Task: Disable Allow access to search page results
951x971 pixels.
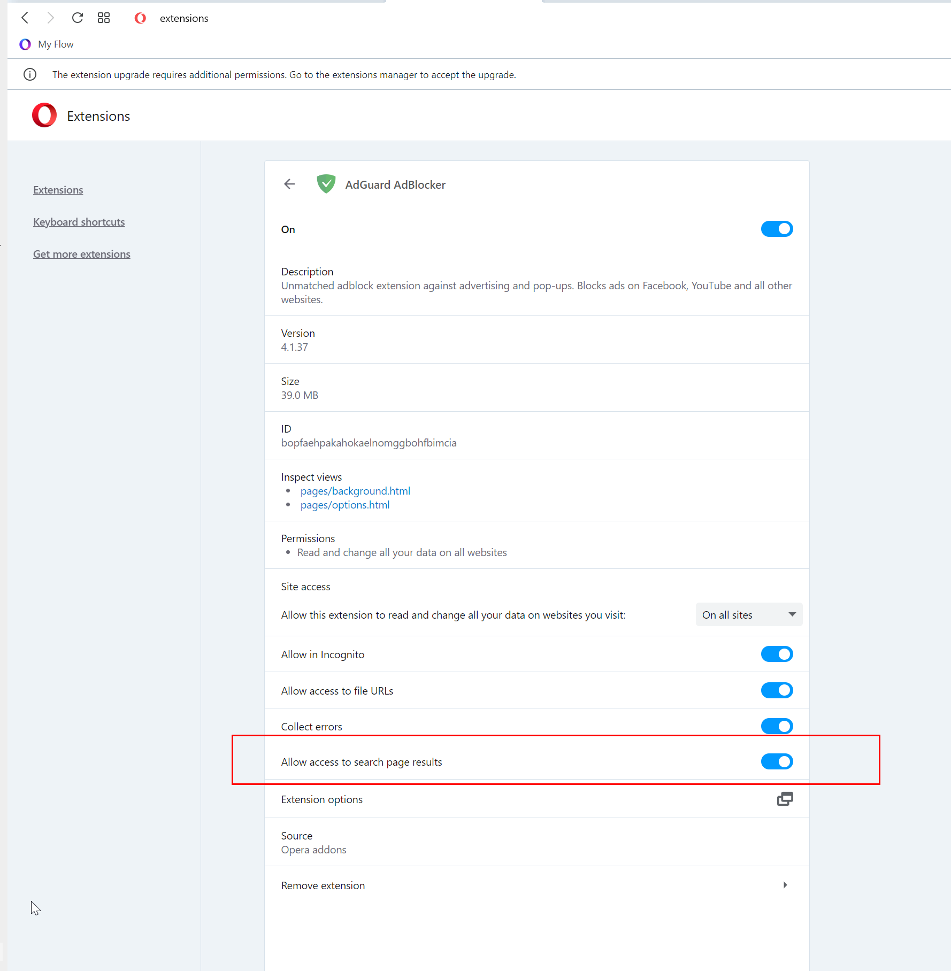Action: pyautogui.click(x=777, y=761)
